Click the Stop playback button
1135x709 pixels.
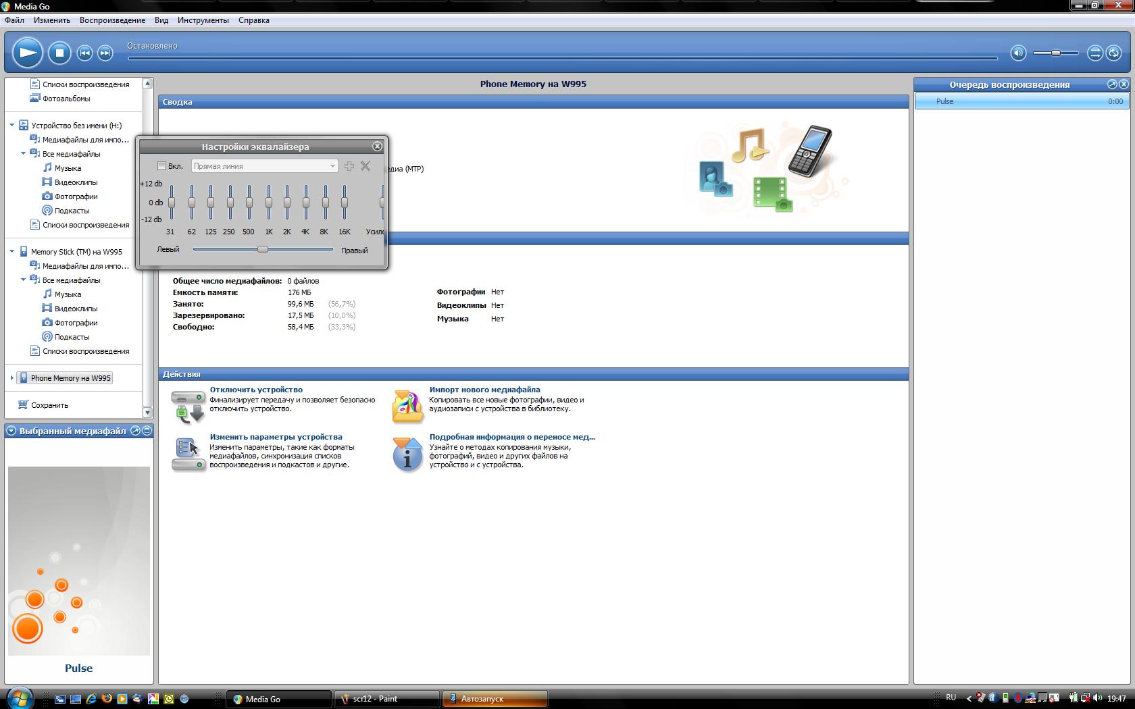pos(59,53)
